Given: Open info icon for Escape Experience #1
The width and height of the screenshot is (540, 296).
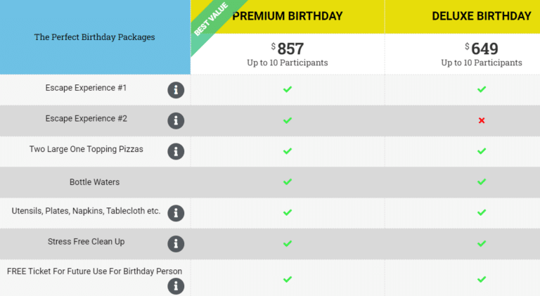Looking at the screenshot, I should coord(176,90).
